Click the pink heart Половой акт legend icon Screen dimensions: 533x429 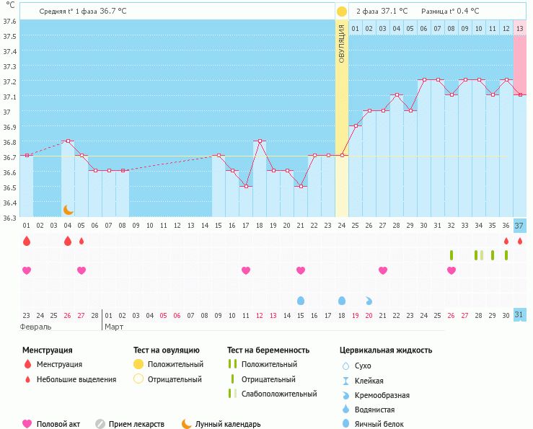click(27, 424)
